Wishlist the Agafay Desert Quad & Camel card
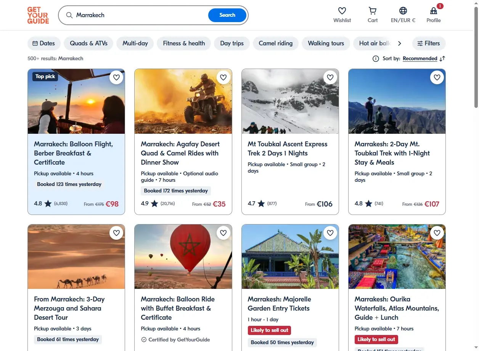479x351 pixels. click(x=223, y=77)
